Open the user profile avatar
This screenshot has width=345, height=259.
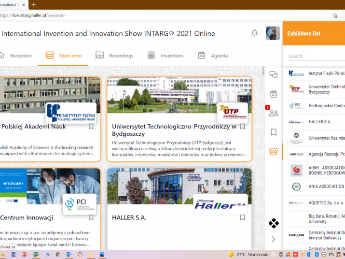273,33
